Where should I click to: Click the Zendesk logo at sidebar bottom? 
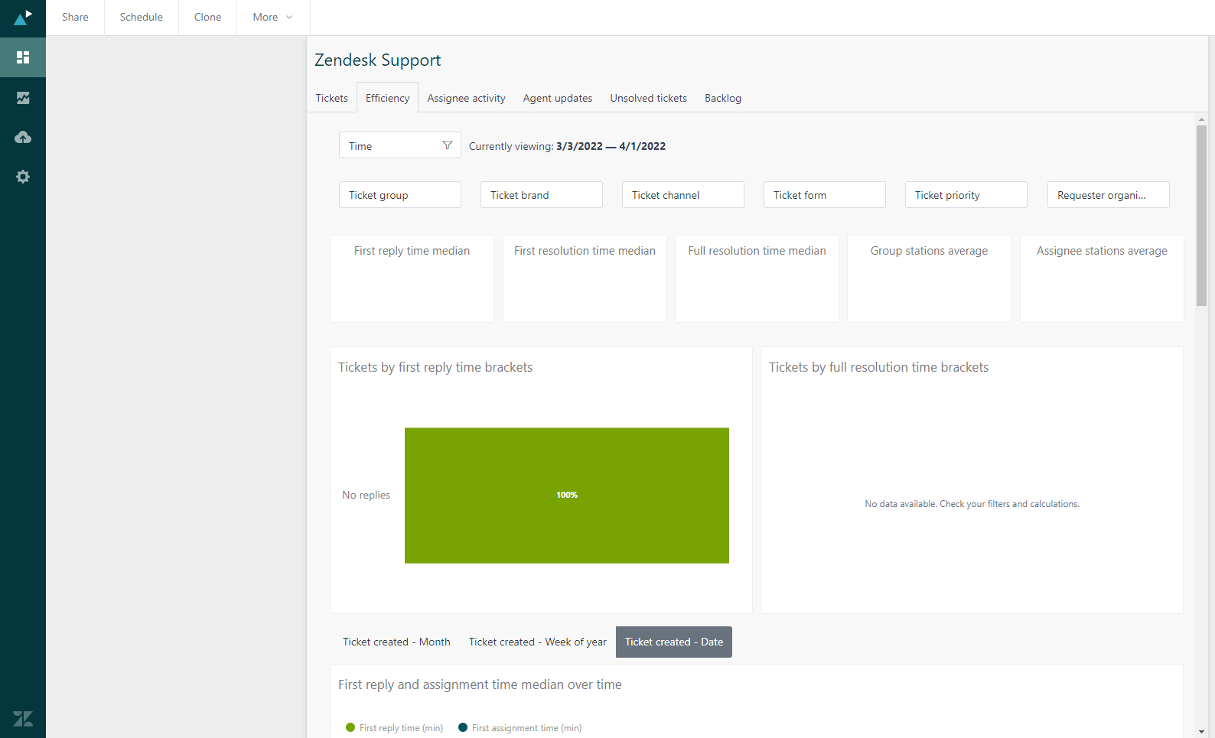tap(23, 719)
